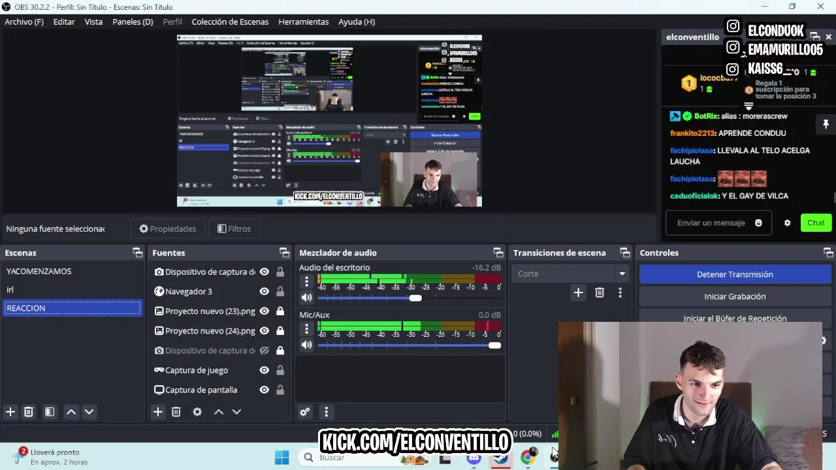Open Filtros for selected source
The height and width of the screenshot is (470, 836).
click(234, 228)
